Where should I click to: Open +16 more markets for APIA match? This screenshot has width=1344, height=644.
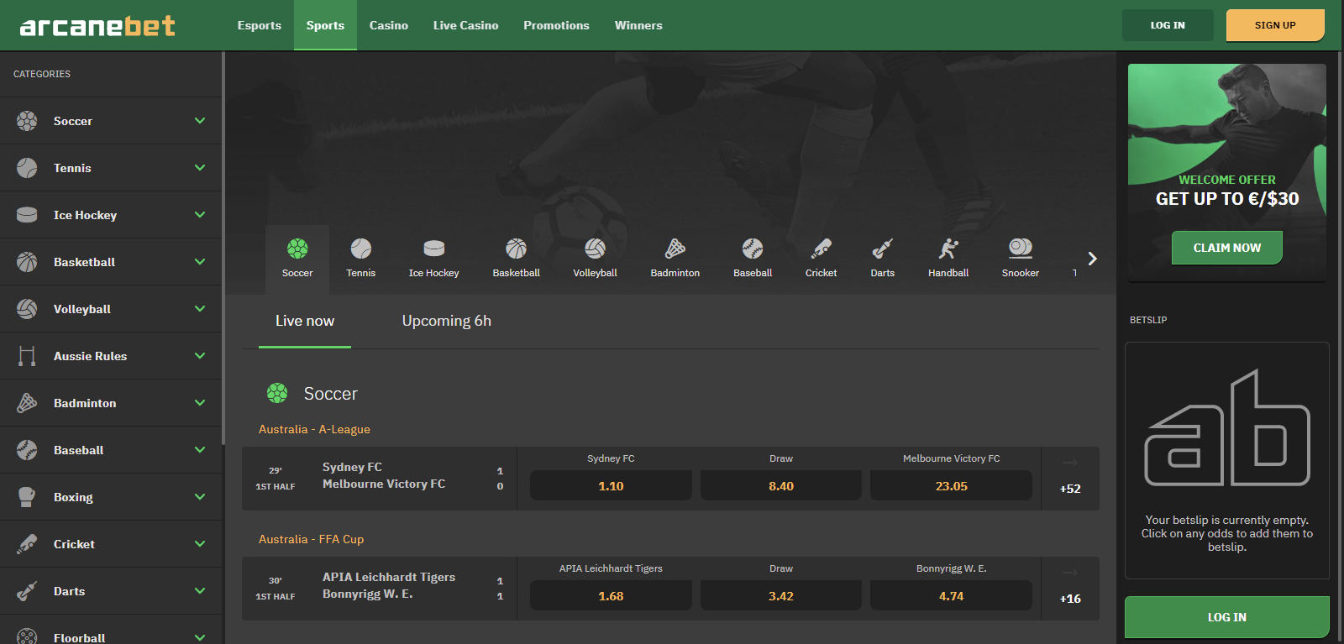[x=1070, y=589]
